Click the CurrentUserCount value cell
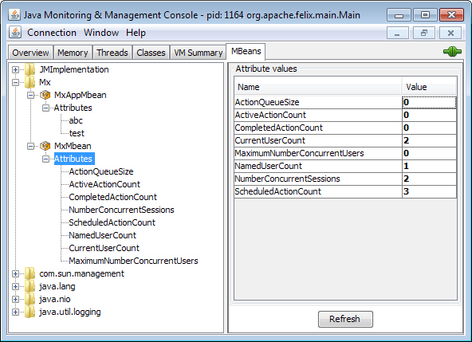The width and height of the screenshot is (472, 342). 429,140
